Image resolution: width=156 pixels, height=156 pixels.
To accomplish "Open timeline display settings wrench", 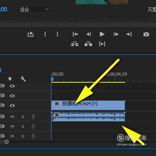I will point(23,79).
